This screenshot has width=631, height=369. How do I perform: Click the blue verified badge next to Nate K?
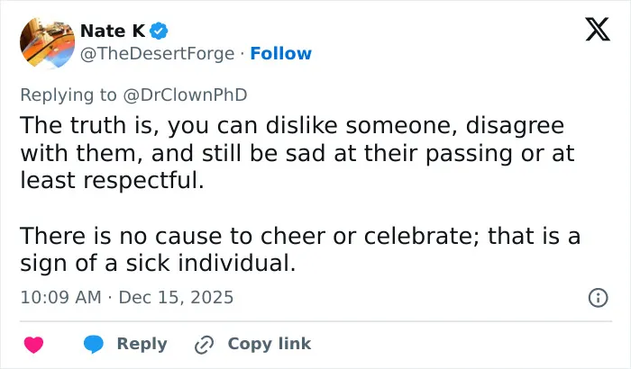159,31
